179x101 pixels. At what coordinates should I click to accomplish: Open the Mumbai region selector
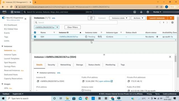point(157,12)
